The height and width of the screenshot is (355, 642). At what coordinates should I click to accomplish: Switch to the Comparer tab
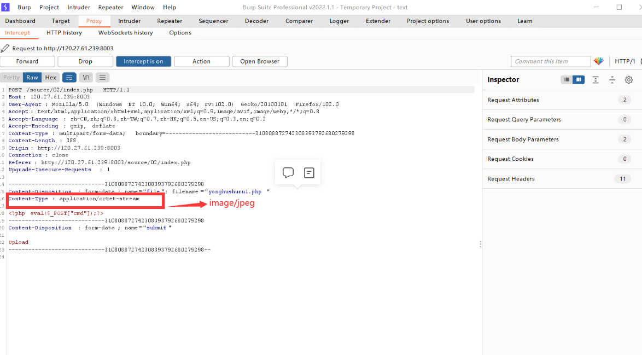[x=299, y=21]
